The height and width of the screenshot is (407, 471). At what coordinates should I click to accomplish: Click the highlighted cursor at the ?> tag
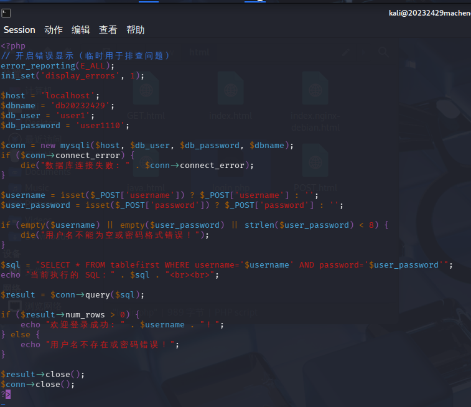[x=8, y=394]
